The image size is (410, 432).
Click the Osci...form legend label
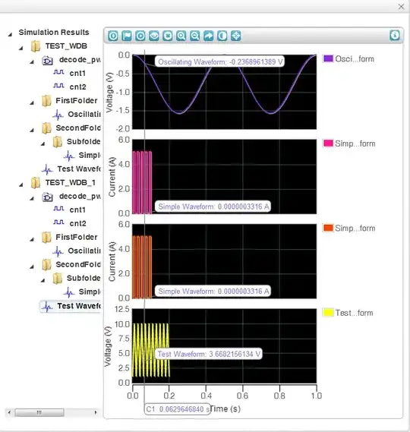pyautogui.click(x=355, y=59)
